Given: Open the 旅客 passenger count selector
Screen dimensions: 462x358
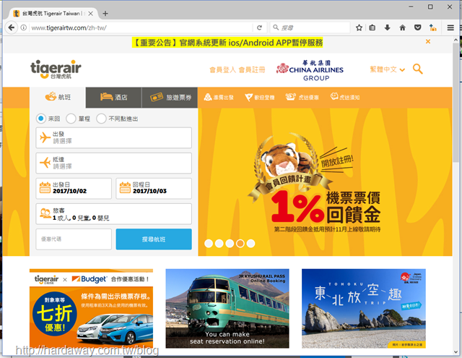Looking at the screenshot, I should pyautogui.click(x=114, y=214).
